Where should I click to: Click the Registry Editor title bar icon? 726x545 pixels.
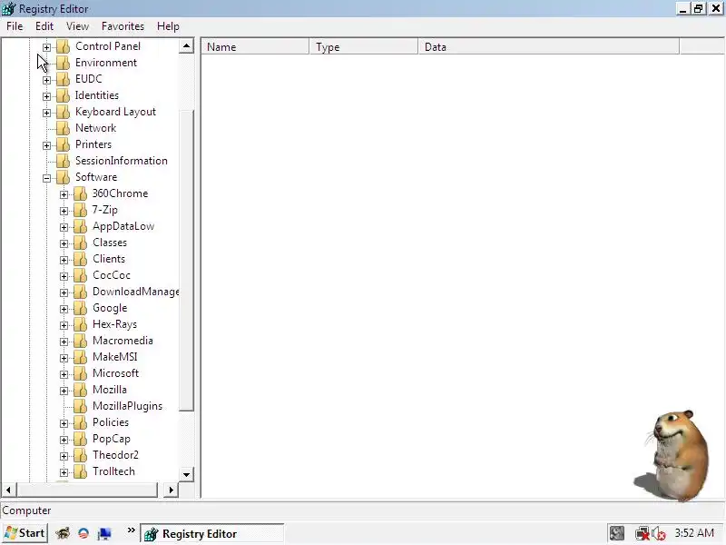click(x=9, y=9)
